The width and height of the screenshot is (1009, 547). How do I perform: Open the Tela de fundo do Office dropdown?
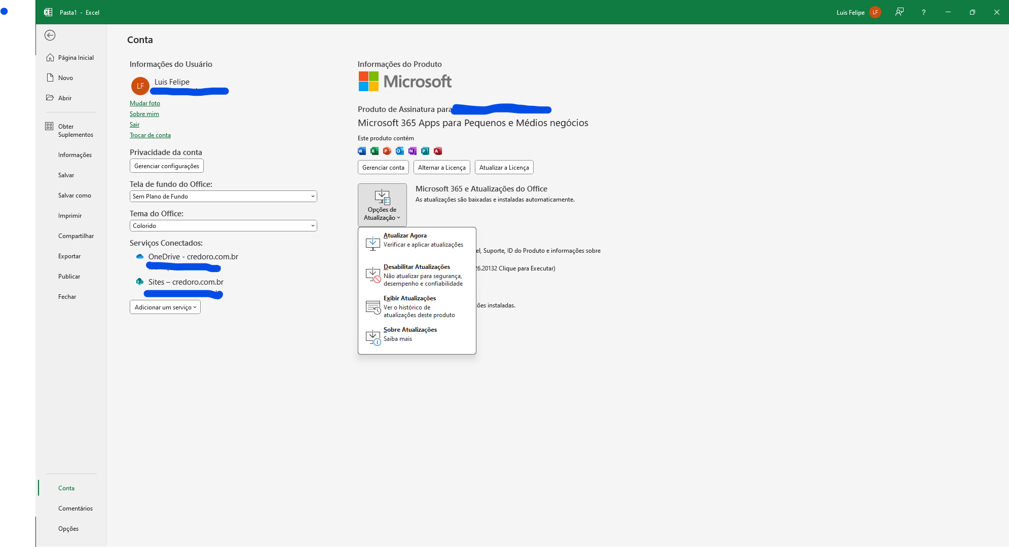(x=223, y=196)
